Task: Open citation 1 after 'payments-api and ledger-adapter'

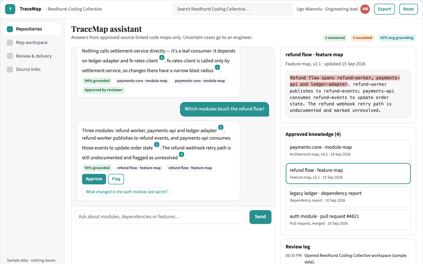Action: 221,127
